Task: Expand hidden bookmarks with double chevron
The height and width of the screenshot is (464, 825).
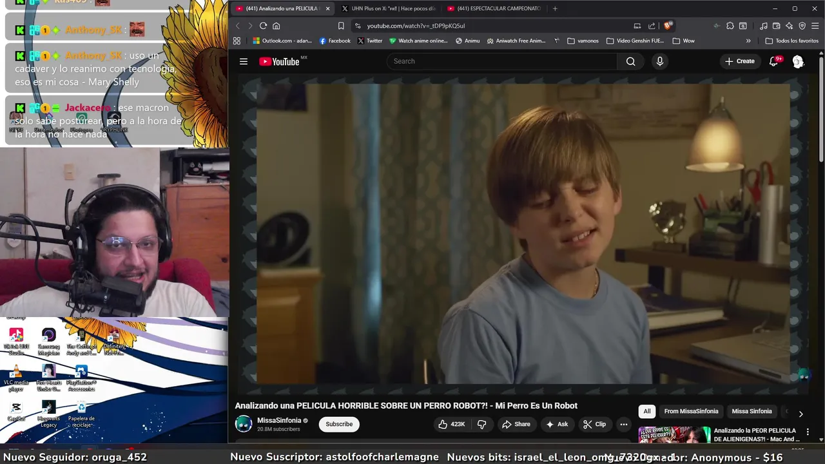Action: (748, 41)
